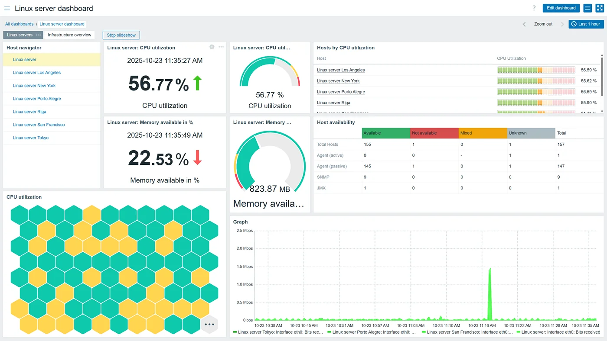The height and width of the screenshot is (341, 607).
Task: Click Linux server New York CPU utilization bar
Action: click(x=536, y=81)
